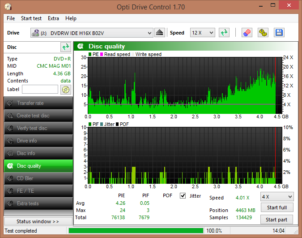Open the 12 X speed dropdown
302x238 pixels.
[x=202, y=33]
